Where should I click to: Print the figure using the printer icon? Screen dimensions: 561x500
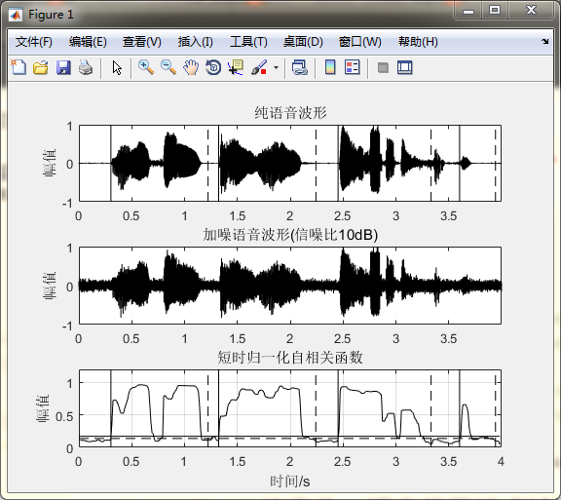point(86,67)
